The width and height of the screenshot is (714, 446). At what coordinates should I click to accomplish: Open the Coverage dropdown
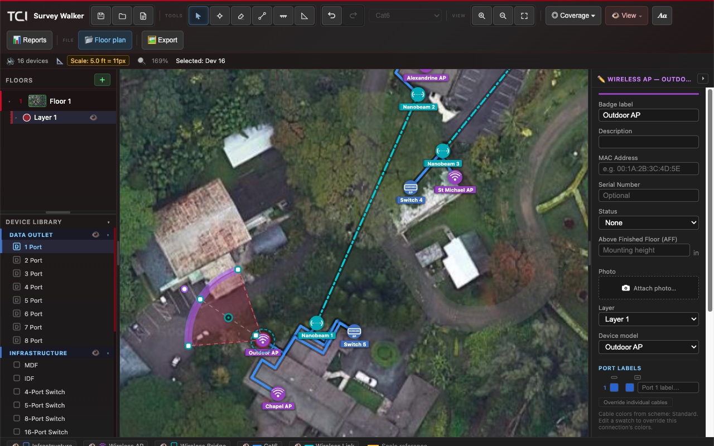(573, 16)
